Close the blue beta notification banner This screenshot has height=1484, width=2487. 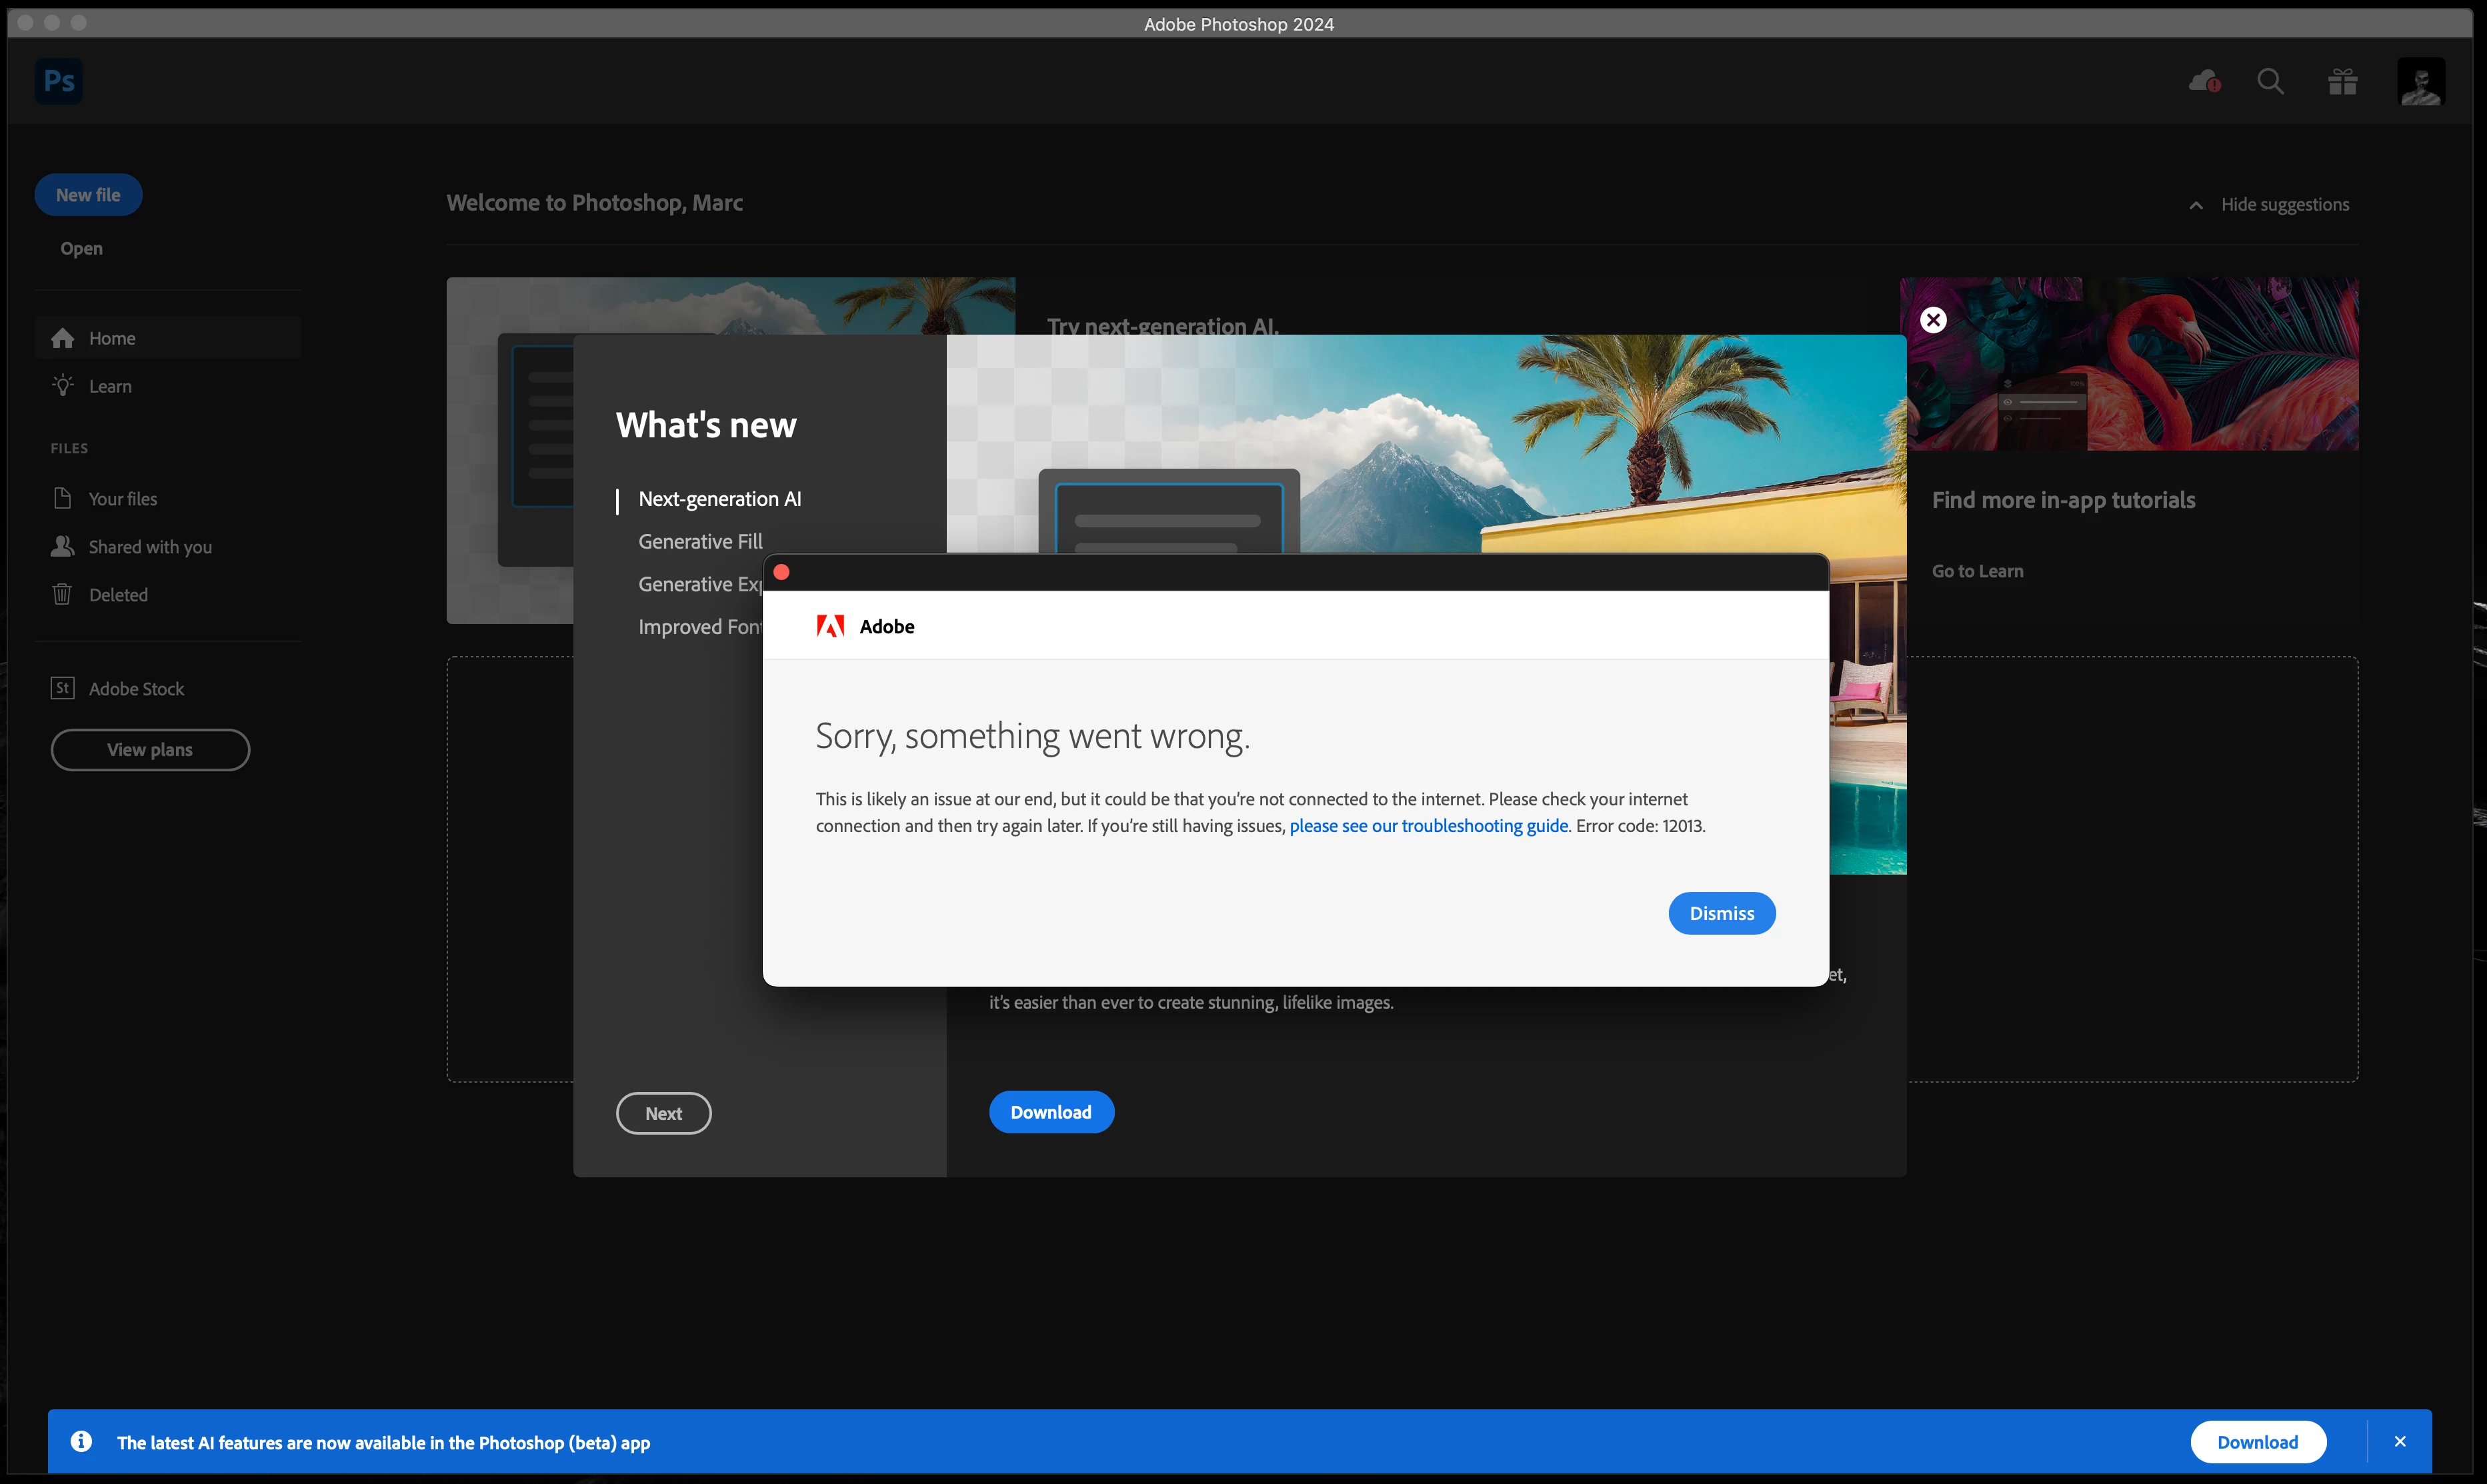coord(2399,1441)
